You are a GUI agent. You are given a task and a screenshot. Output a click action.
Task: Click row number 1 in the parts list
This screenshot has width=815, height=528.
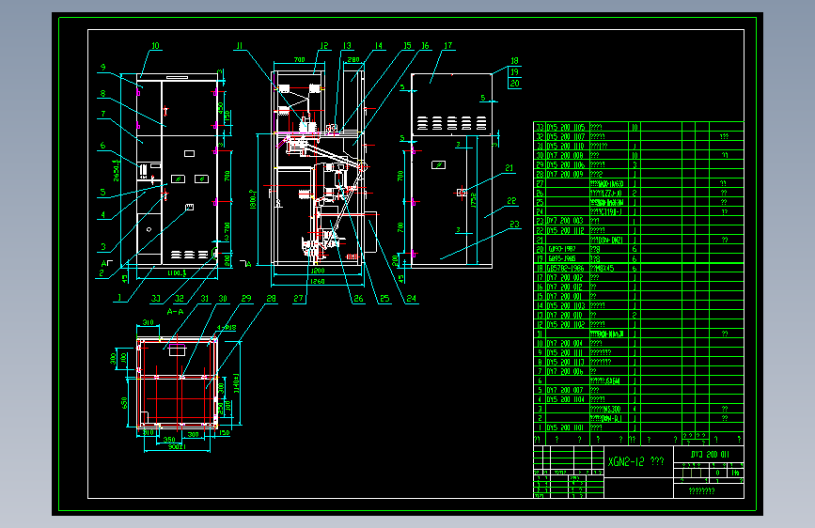tap(540, 427)
